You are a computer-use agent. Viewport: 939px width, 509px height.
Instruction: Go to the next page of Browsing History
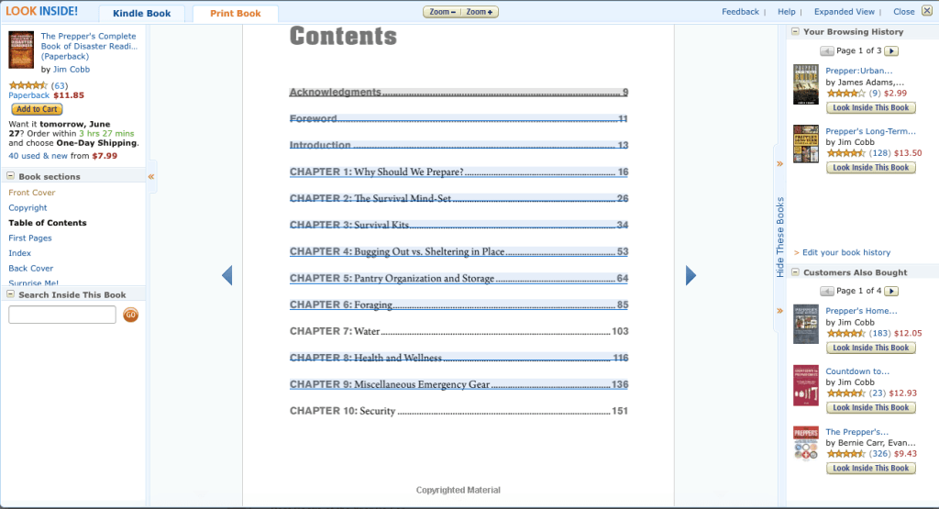point(891,51)
